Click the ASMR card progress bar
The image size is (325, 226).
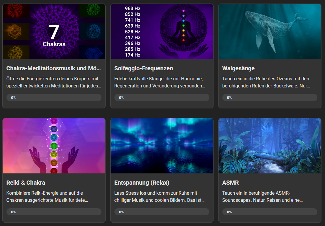(270, 212)
